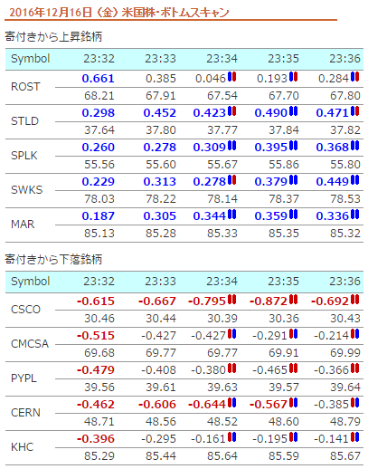
Task: Click MAR price 85.28
Action: pos(161,234)
